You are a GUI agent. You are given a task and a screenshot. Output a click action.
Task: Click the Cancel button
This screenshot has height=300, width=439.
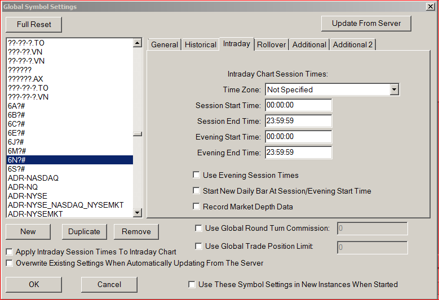click(x=109, y=285)
